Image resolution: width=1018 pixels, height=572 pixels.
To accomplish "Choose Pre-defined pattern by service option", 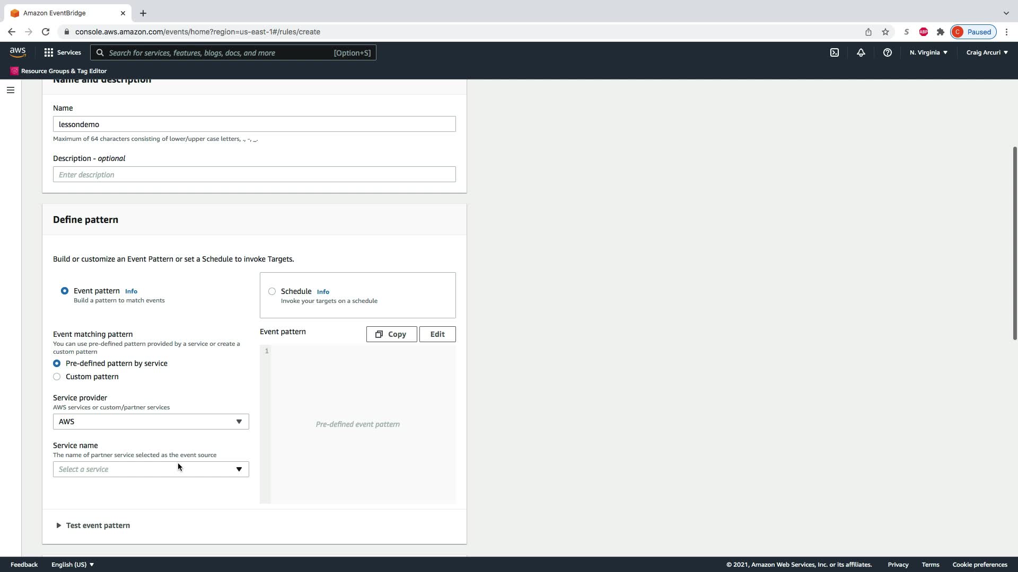I will click(x=57, y=363).
